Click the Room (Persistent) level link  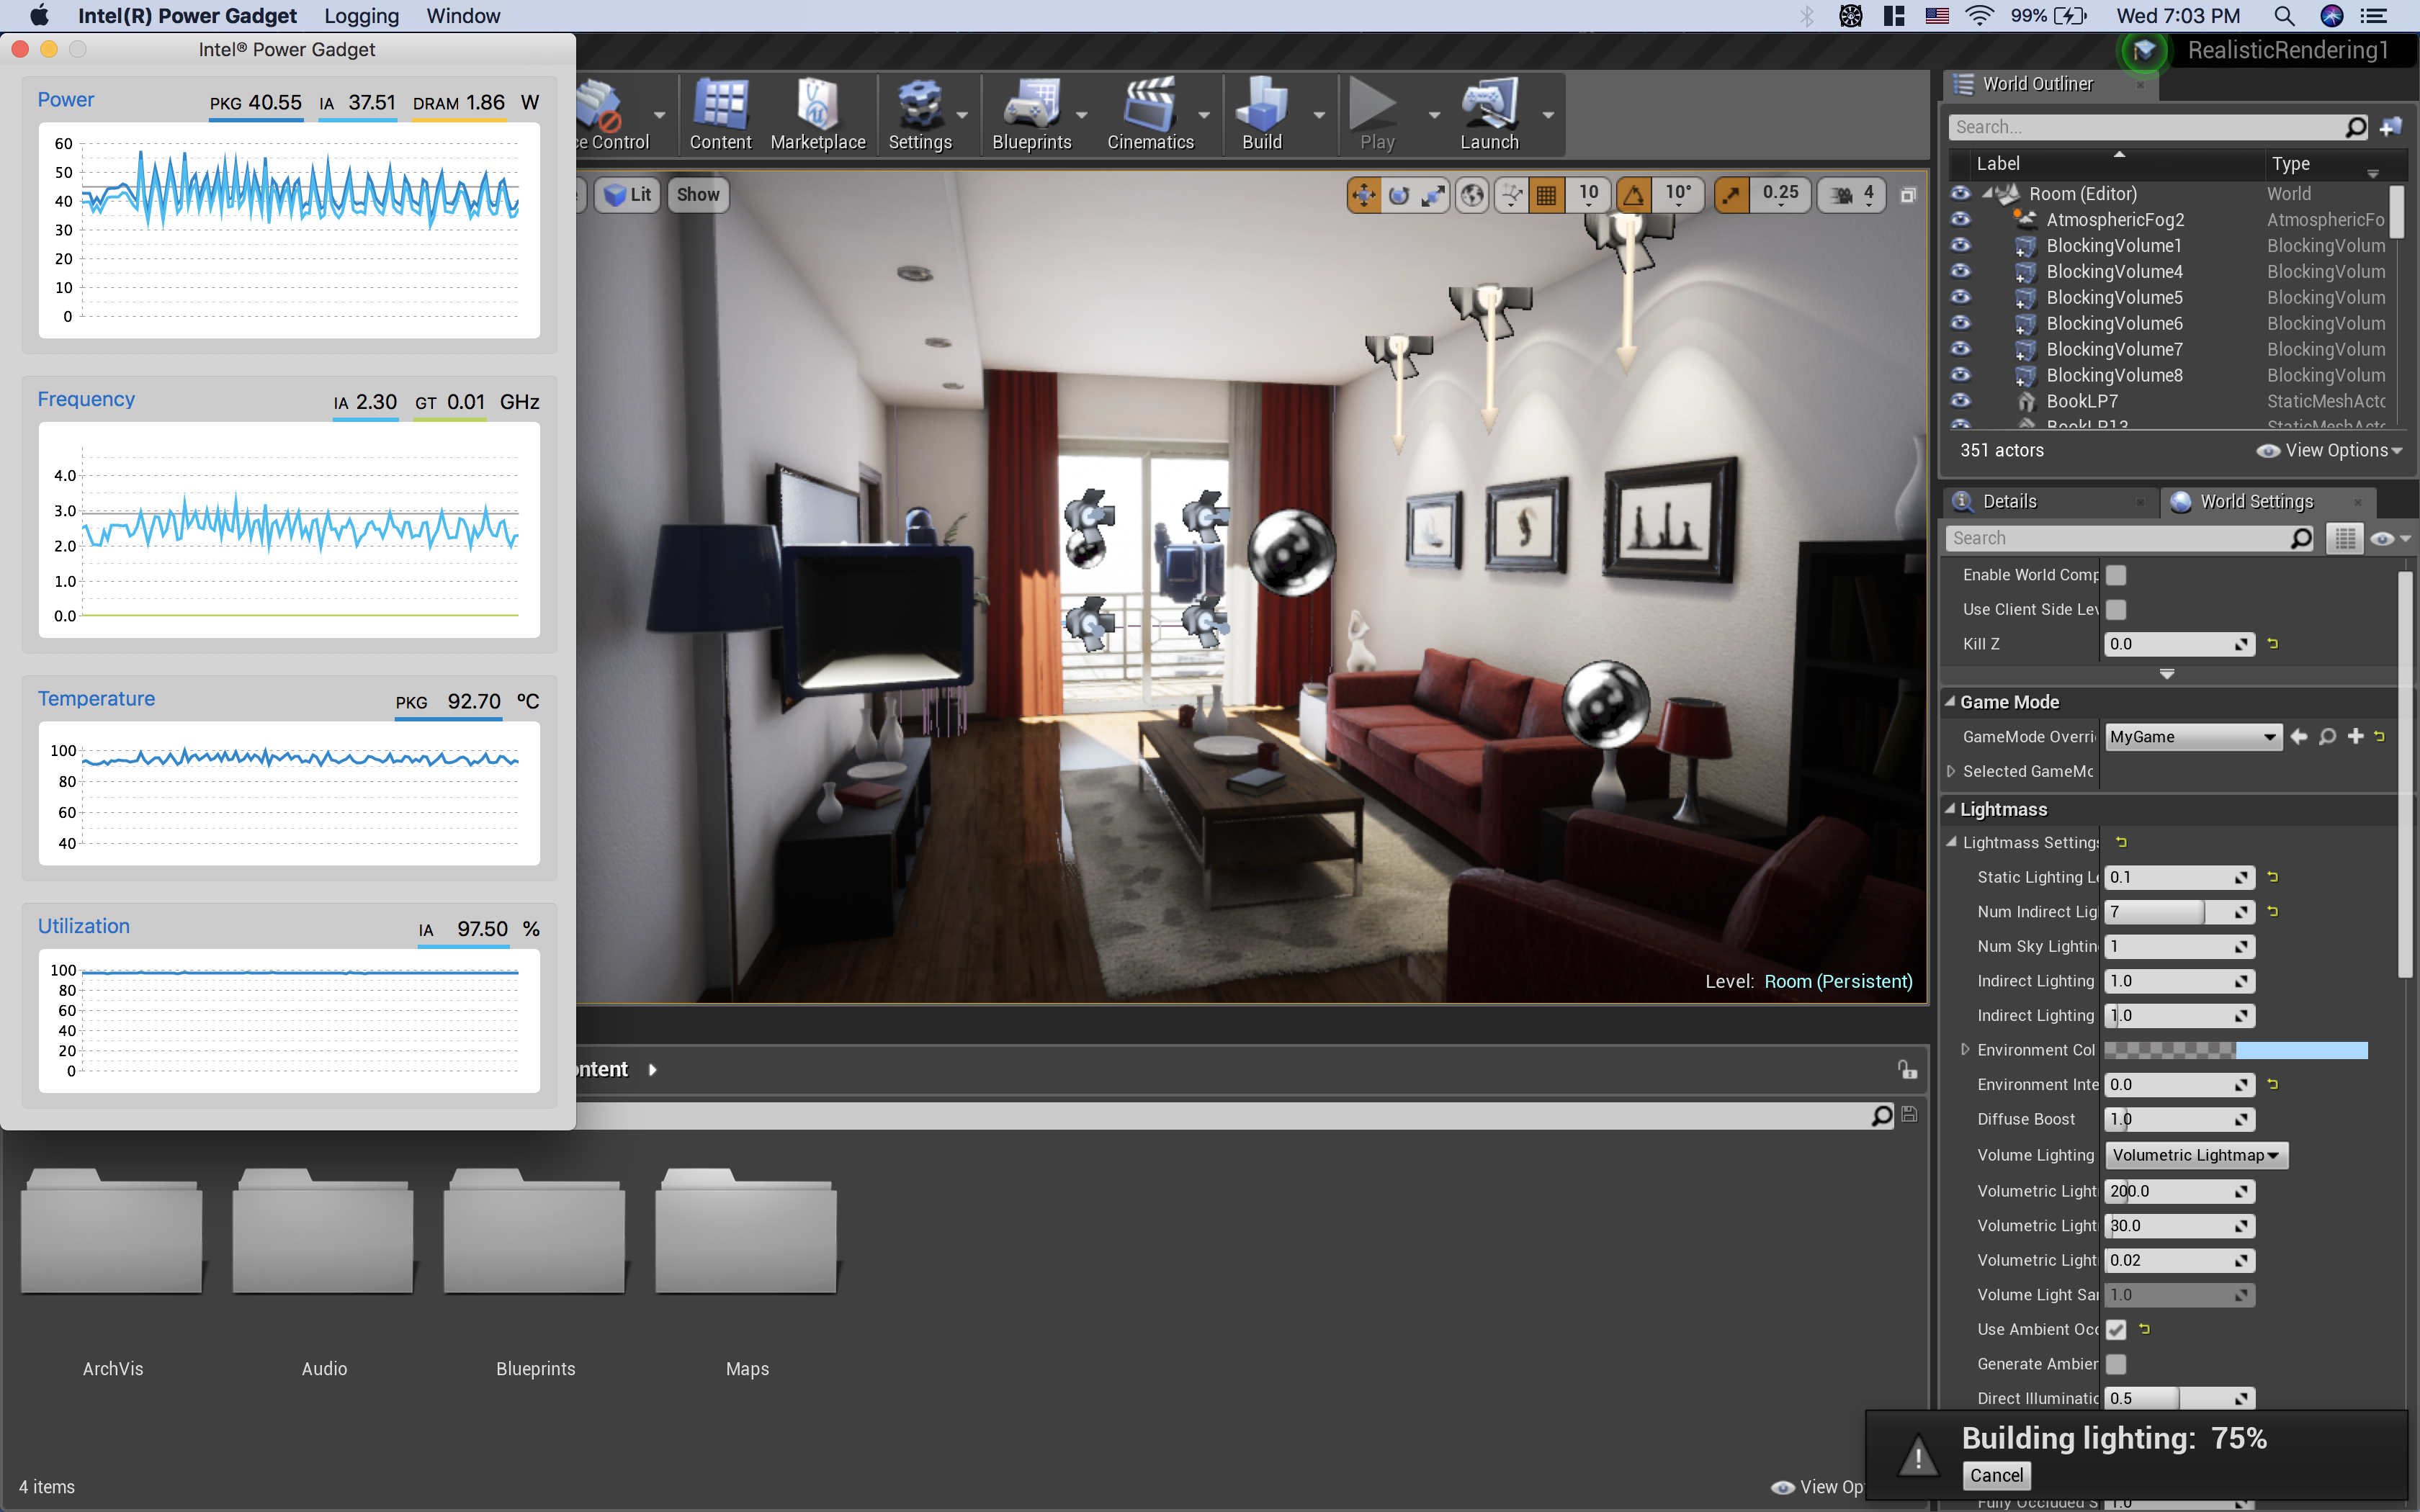(x=1838, y=981)
